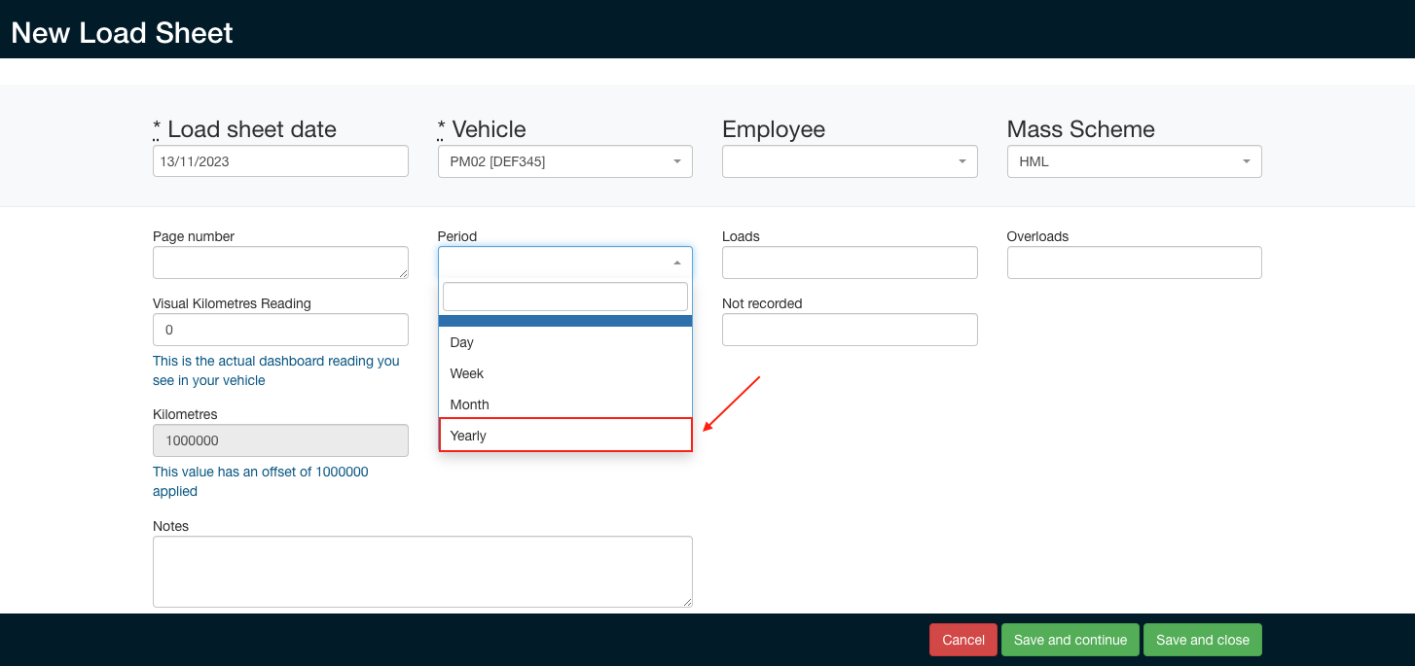
Task: Click the Mass Scheme dropdown arrow
Action: coord(1246,161)
